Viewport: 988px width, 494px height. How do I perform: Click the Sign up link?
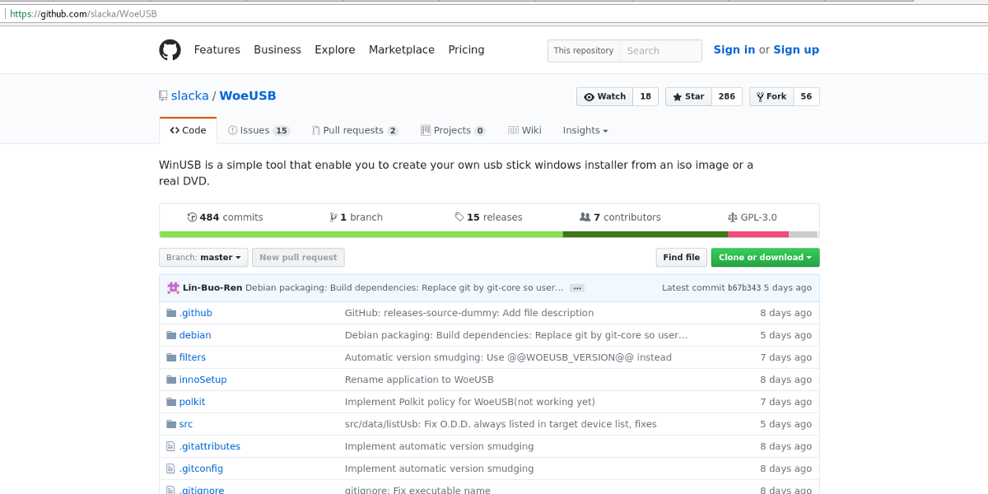tap(796, 50)
